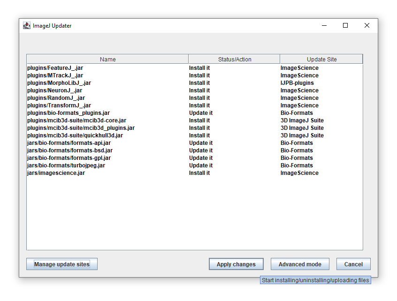Screen dimensions: 397x301
Task: Select jars/bio-formats/turbojpeg.jar row
Action: click(x=194, y=166)
